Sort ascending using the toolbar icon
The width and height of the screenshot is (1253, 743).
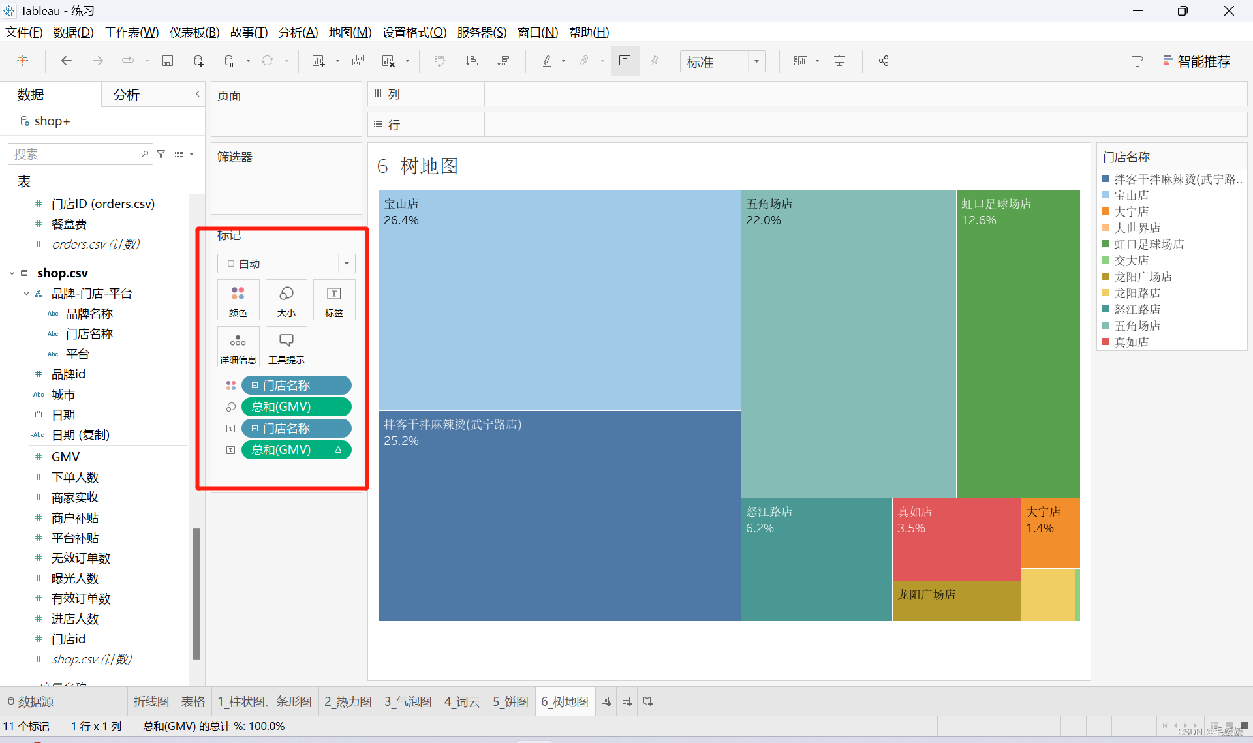click(x=471, y=61)
